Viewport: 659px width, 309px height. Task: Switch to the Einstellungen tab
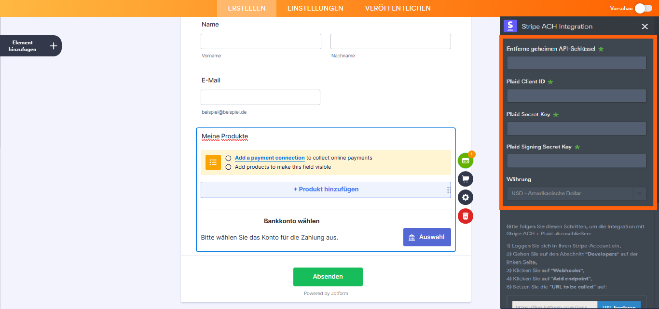pyautogui.click(x=315, y=8)
